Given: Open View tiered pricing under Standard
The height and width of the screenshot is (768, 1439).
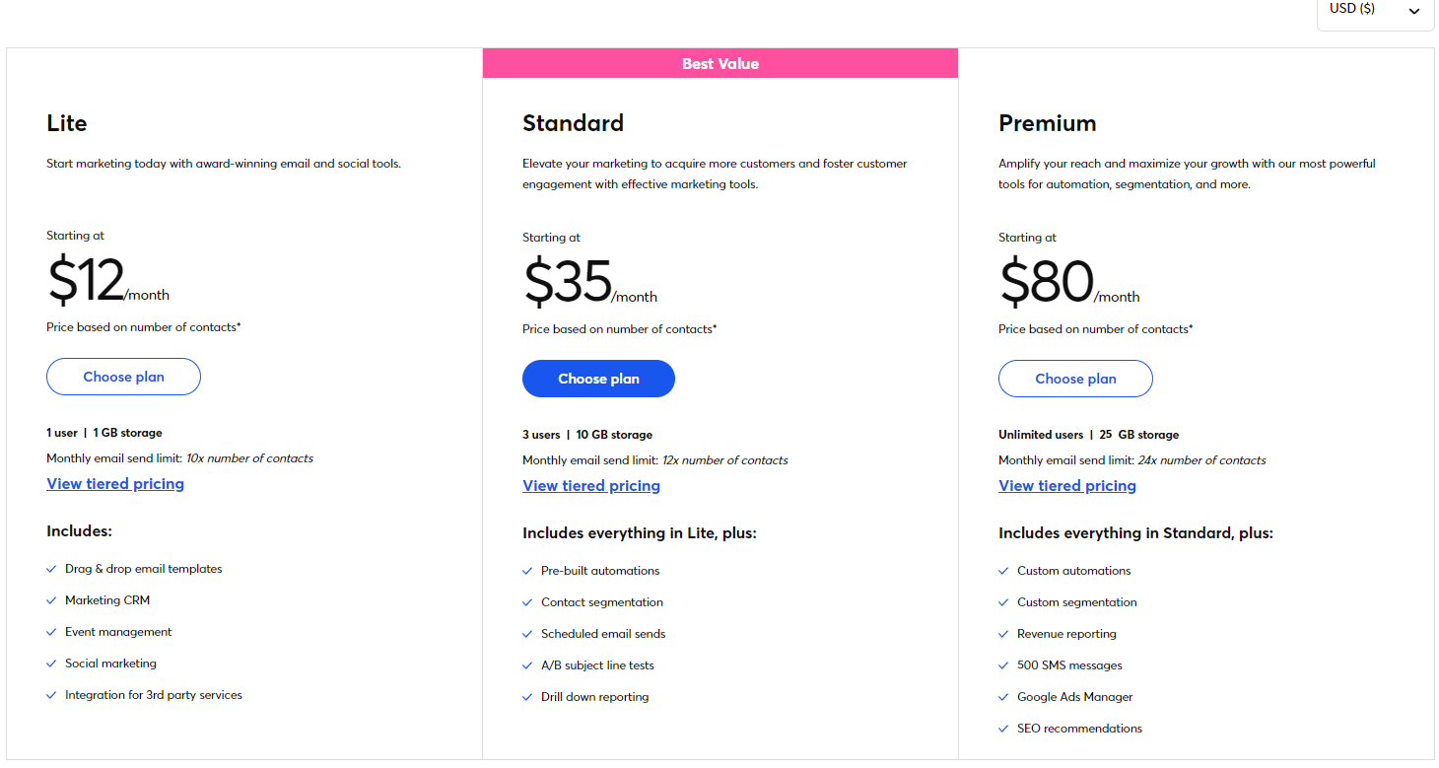Looking at the screenshot, I should coord(591,485).
